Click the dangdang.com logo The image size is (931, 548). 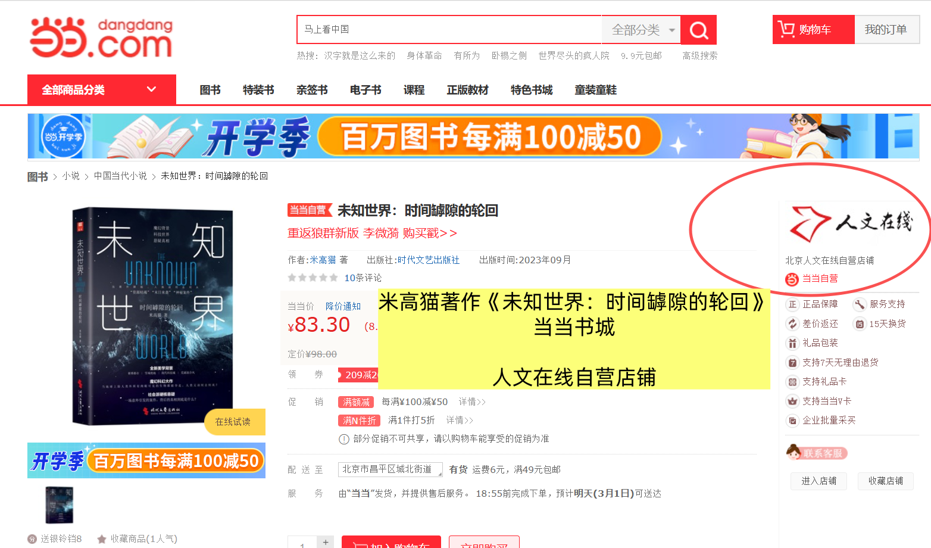click(101, 38)
